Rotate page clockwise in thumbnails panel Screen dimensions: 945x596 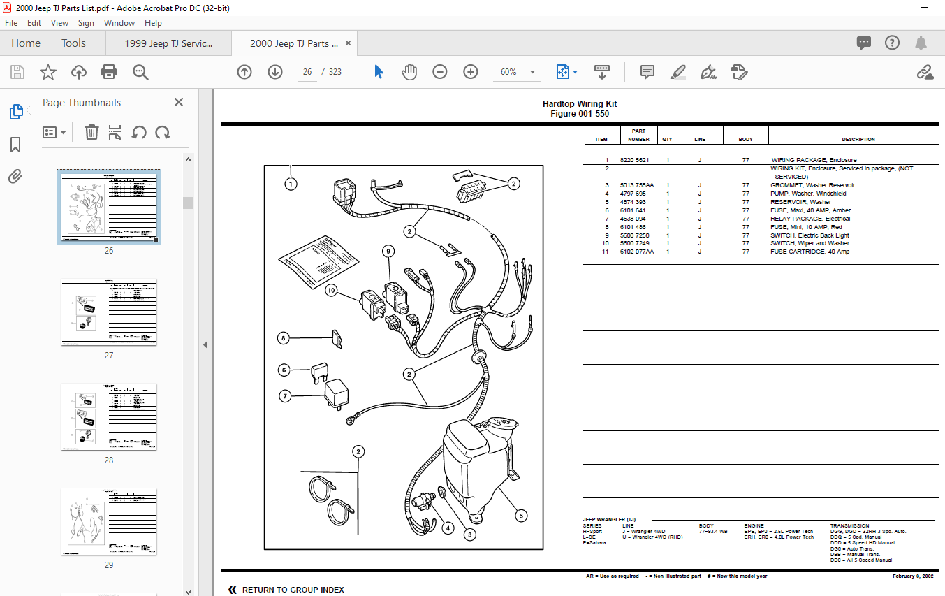tap(163, 132)
